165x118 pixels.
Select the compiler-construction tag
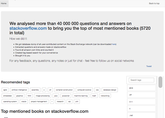[x=64, y=90]
